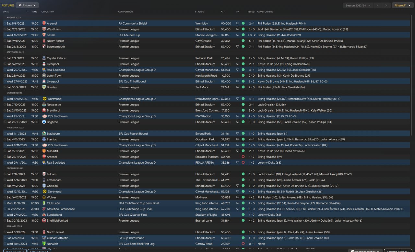Click the Sunderland club badge
Image resolution: width=415 pixels, height=252 pixels.
coord(44,215)
